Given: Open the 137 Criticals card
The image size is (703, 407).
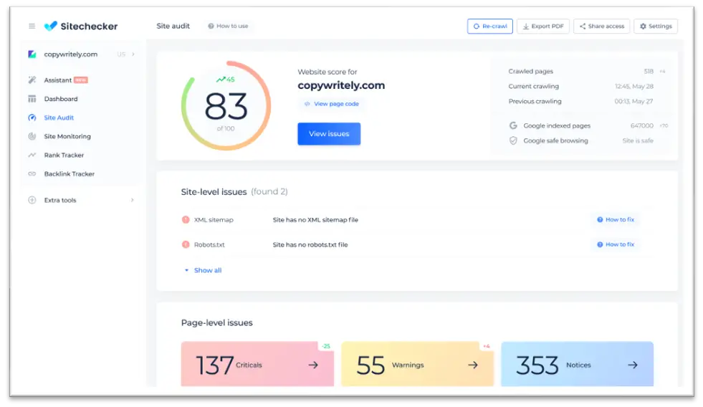Looking at the screenshot, I should click(x=257, y=364).
